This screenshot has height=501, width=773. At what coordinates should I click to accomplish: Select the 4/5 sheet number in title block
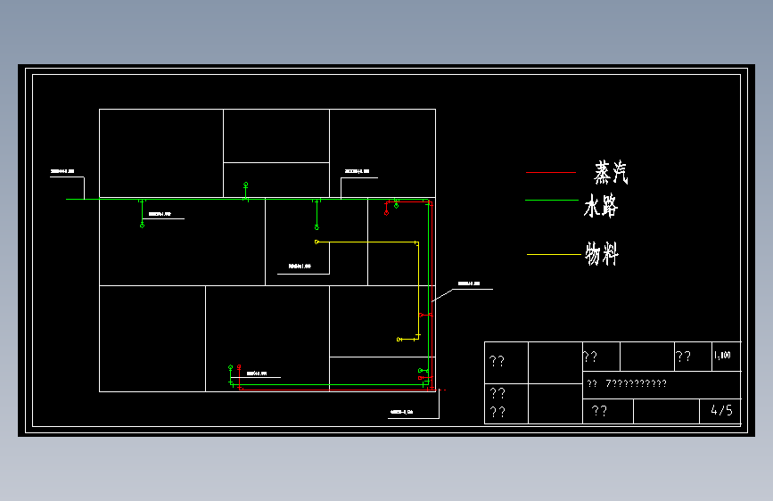pyautogui.click(x=721, y=410)
